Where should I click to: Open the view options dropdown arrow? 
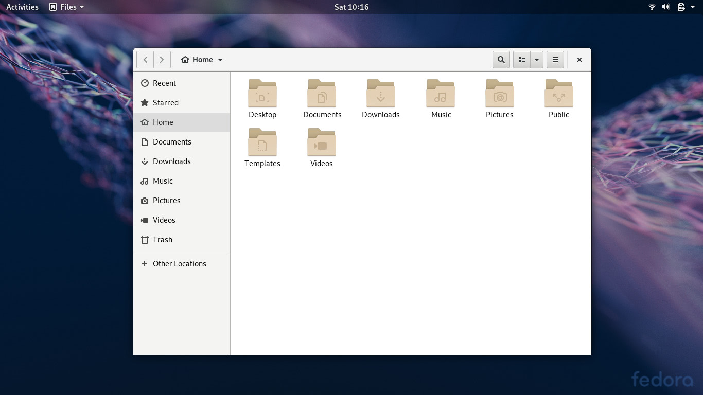click(x=537, y=59)
